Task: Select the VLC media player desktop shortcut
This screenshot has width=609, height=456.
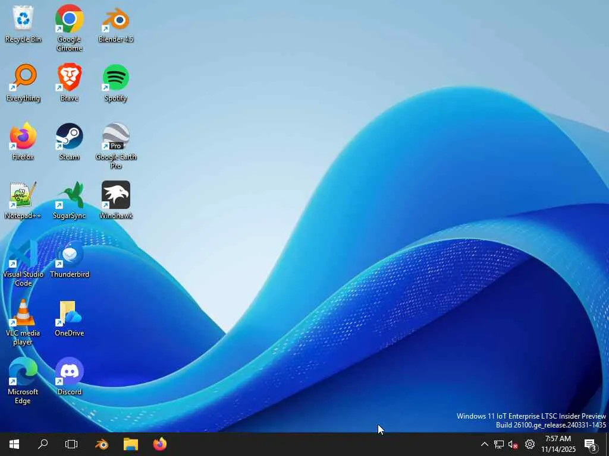Action: coord(23,322)
